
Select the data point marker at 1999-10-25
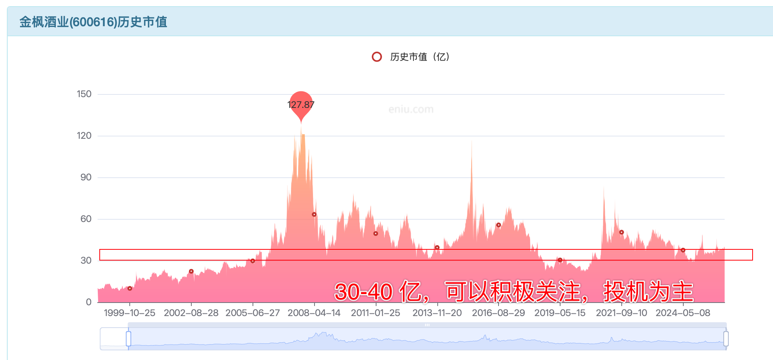(x=130, y=288)
